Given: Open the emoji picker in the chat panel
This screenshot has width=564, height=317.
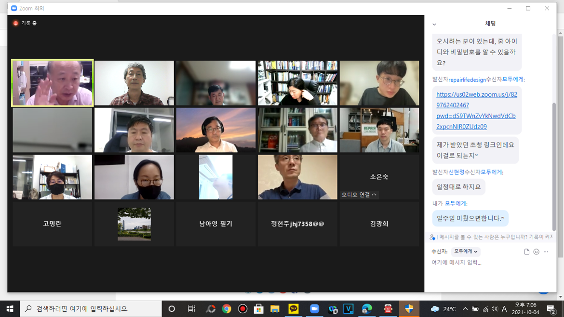Looking at the screenshot, I should tap(536, 251).
